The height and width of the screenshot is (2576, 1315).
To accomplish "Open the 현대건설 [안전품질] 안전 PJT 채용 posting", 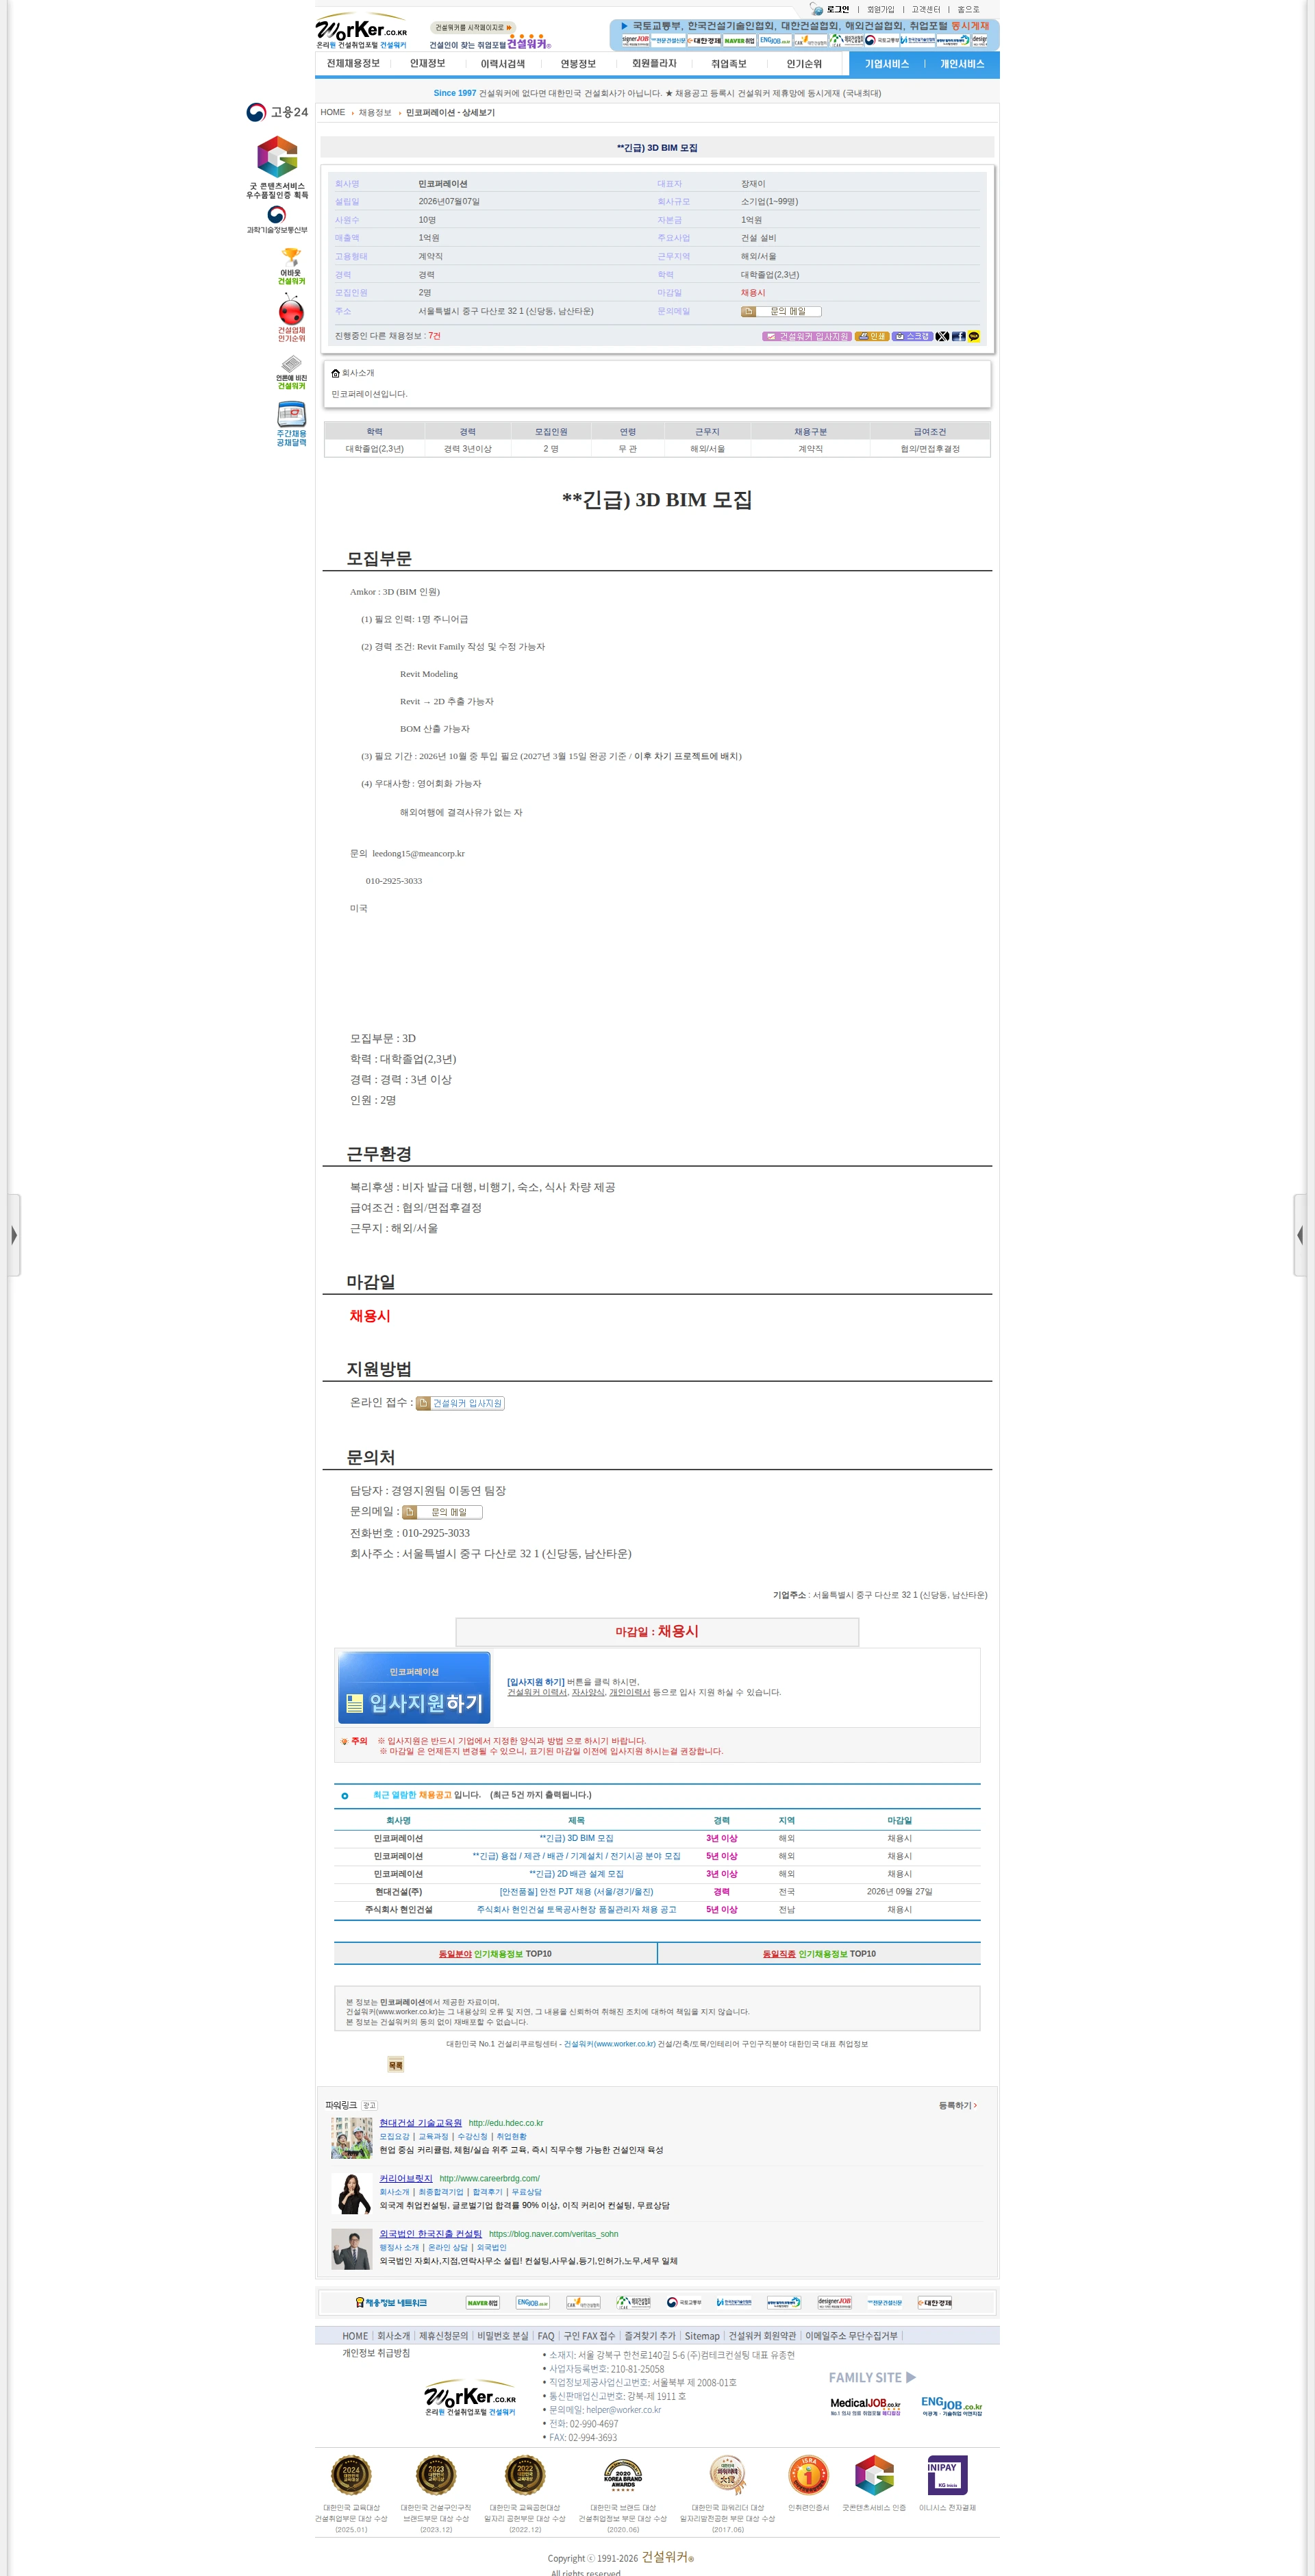I will point(576,1892).
